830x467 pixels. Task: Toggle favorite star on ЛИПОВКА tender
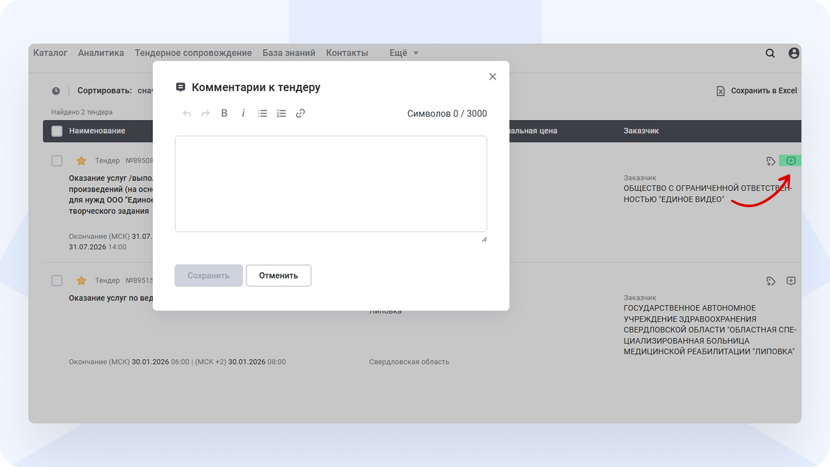(x=81, y=281)
